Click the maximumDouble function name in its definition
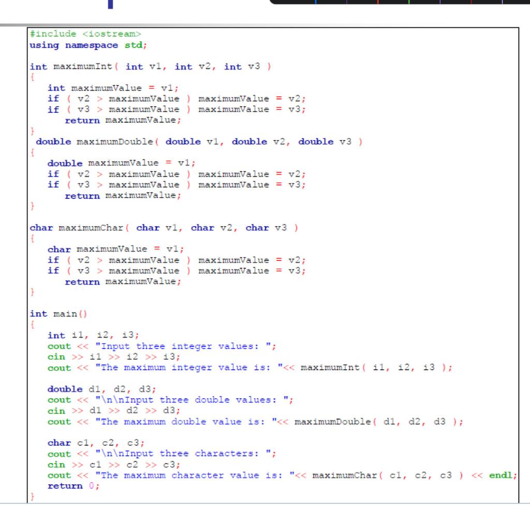The width and height of the screenshot is (530, 521). click(x=115, y=141)
